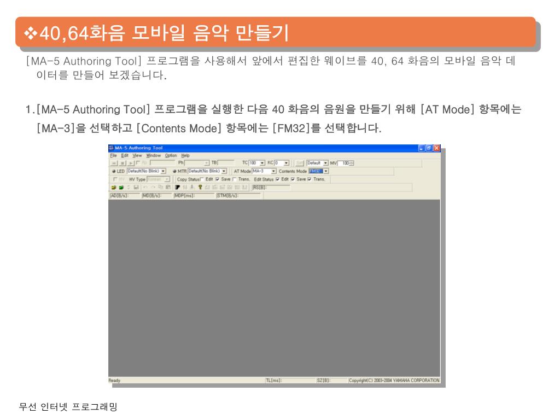
Task: Uncheck the Edit Status Trans. checkbox
Action: [x=310, y=179]
